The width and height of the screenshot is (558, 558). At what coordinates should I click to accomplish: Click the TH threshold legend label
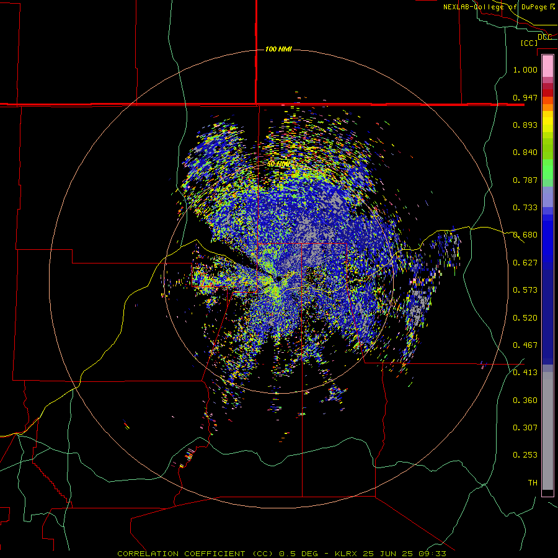(533, 483)
